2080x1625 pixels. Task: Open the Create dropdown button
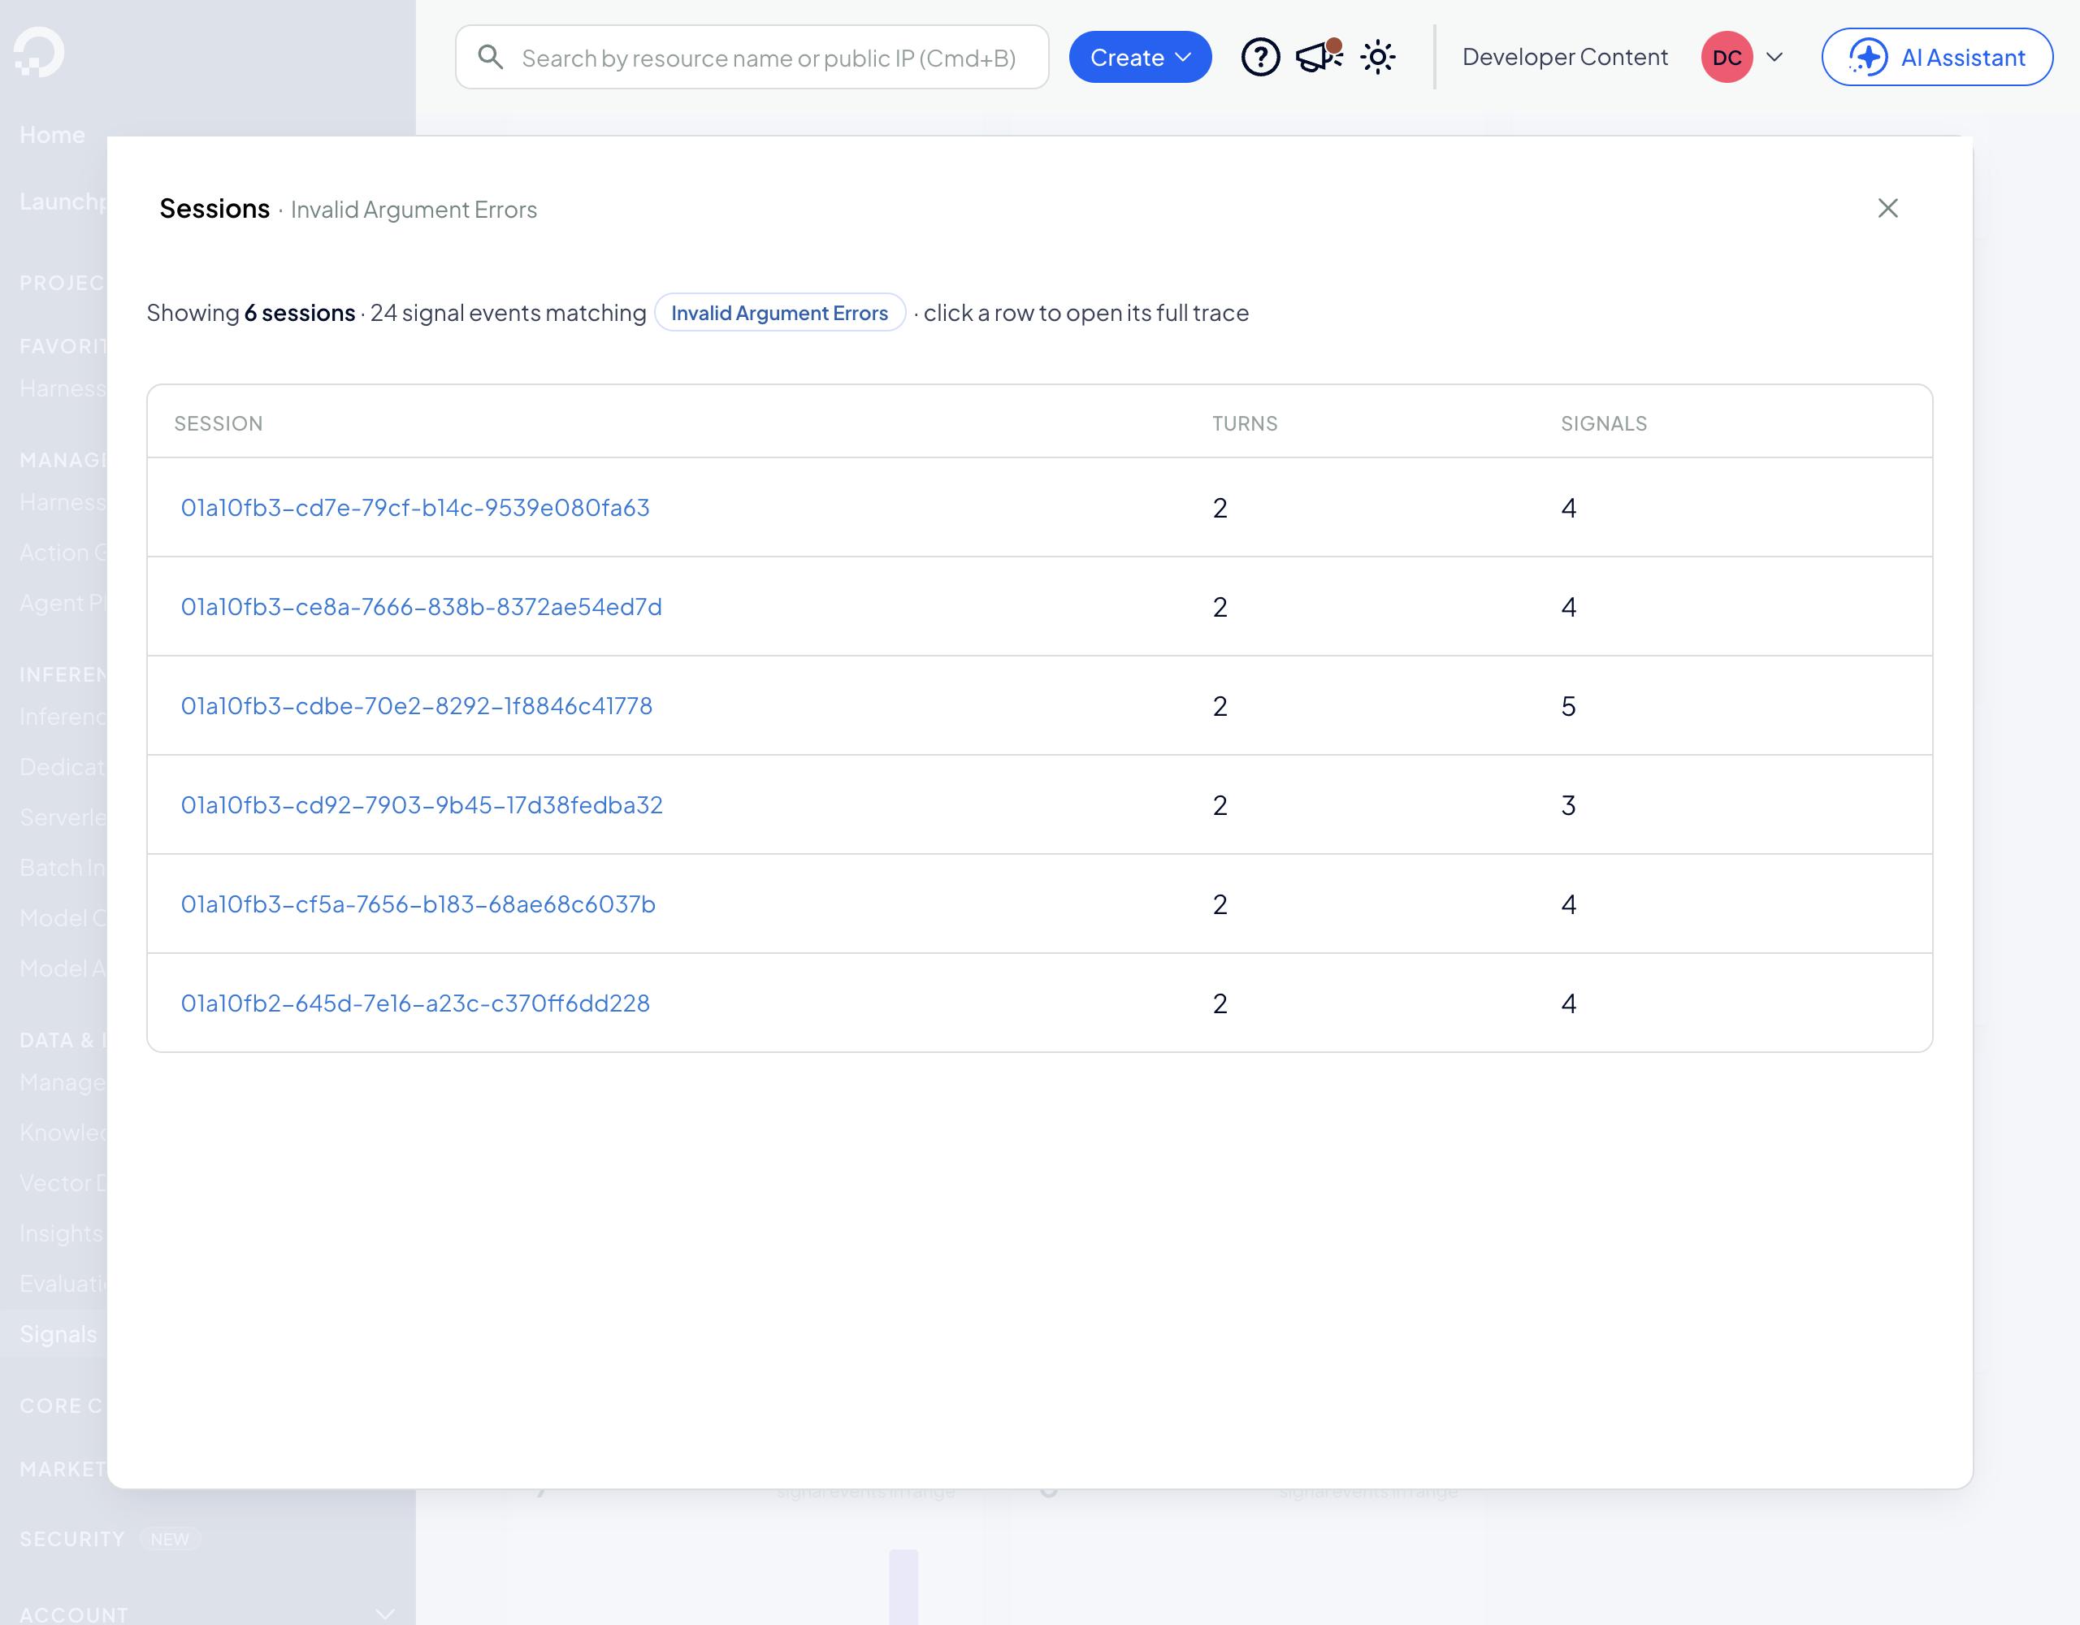tap(1140, 57)
